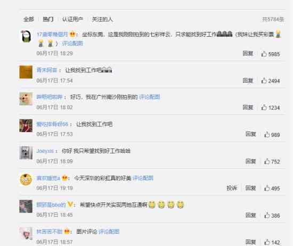Switch to the 热门 comments tab
This screenshot has height=246, width=293.
[48, 19]
